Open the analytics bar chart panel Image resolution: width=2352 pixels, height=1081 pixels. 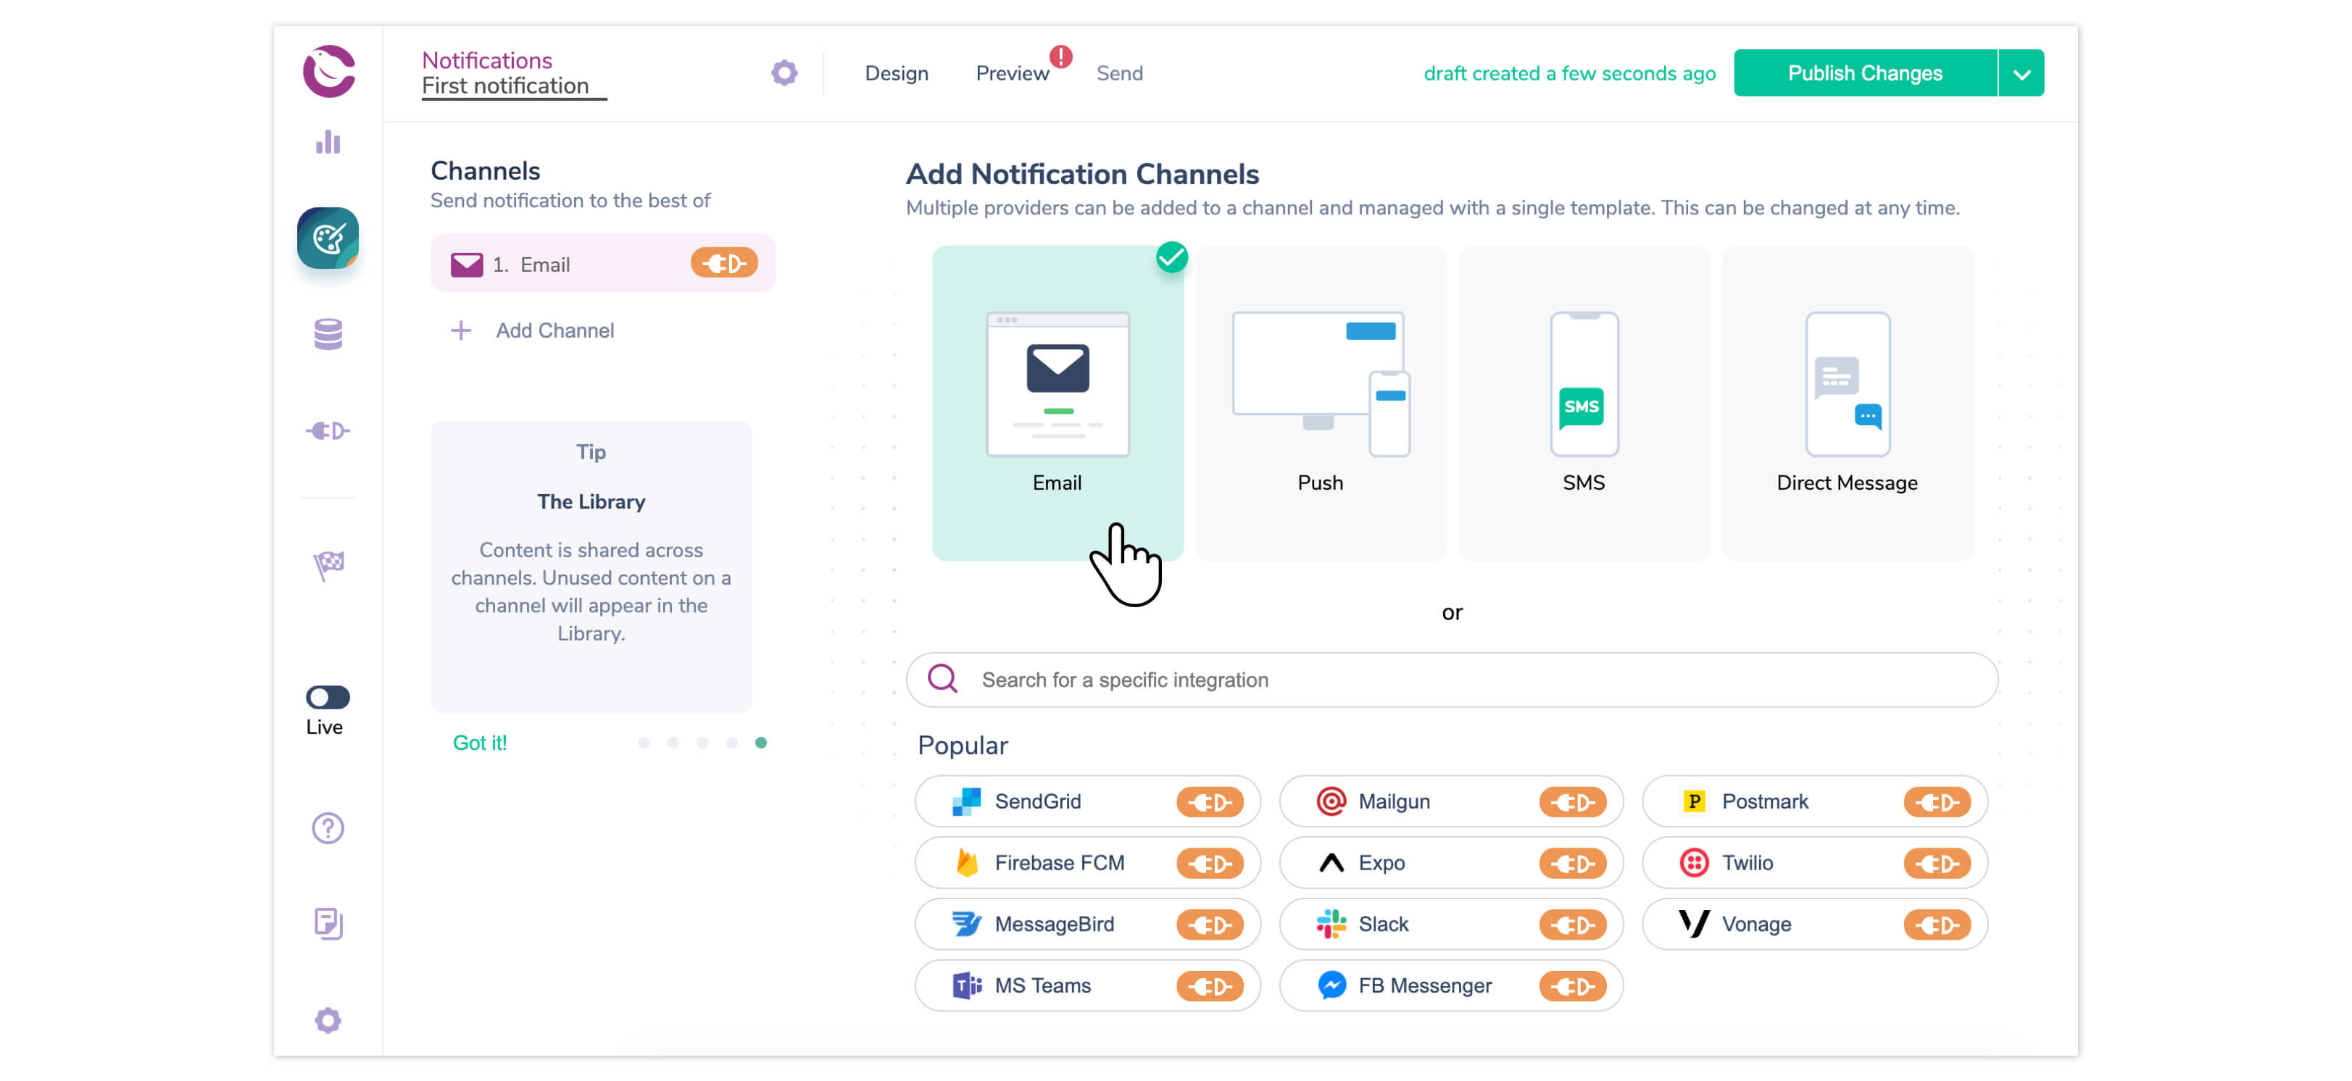[x=327, y=143]
